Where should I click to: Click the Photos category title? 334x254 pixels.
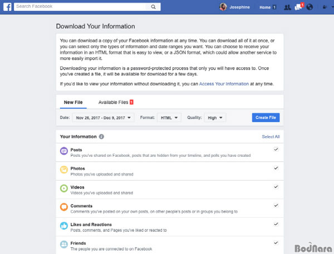tap(77, 168)
